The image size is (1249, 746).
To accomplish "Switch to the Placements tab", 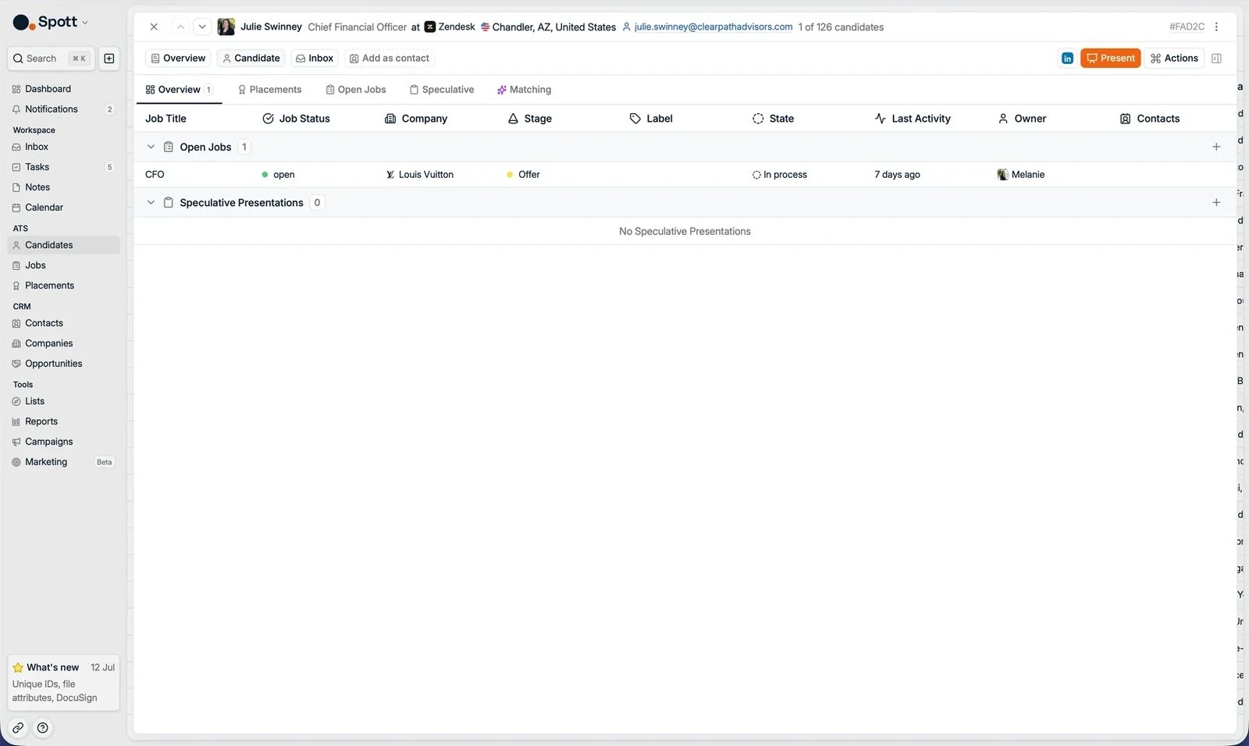I will (x=269, y=90).
